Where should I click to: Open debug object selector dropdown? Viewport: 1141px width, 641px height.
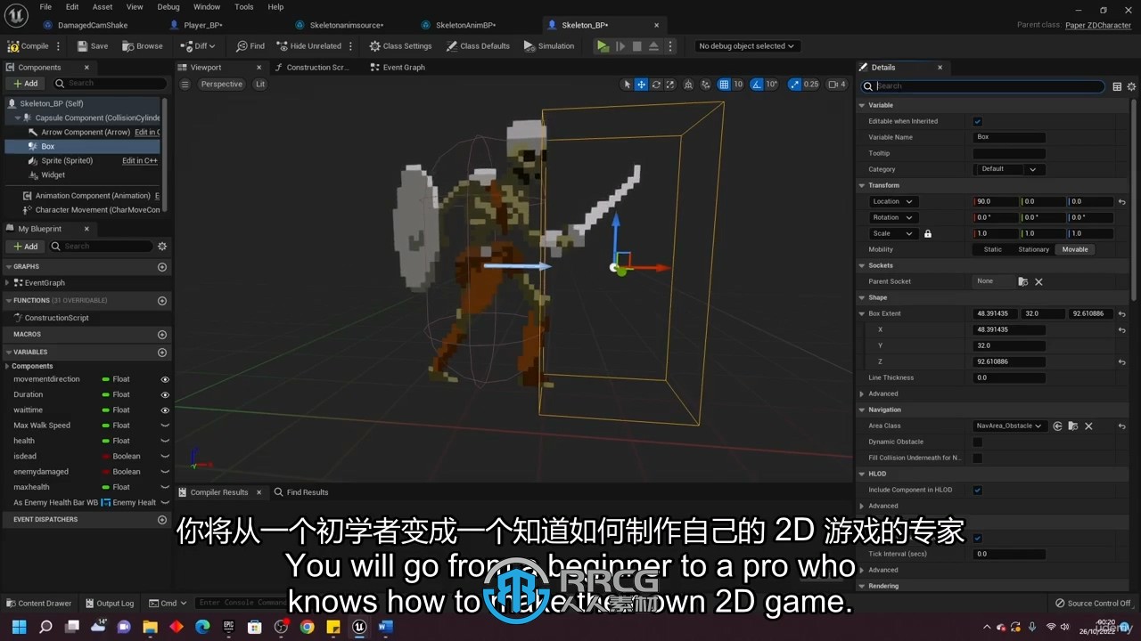[x=745, y=46]
